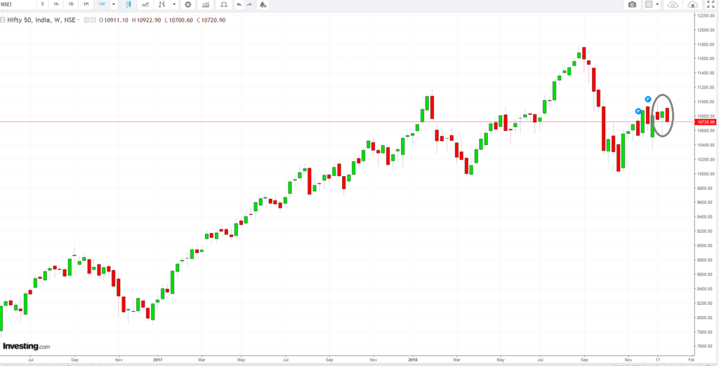Click the 12200.00 price axis label
The image size is (719, 366).
(x=706, y=15)
